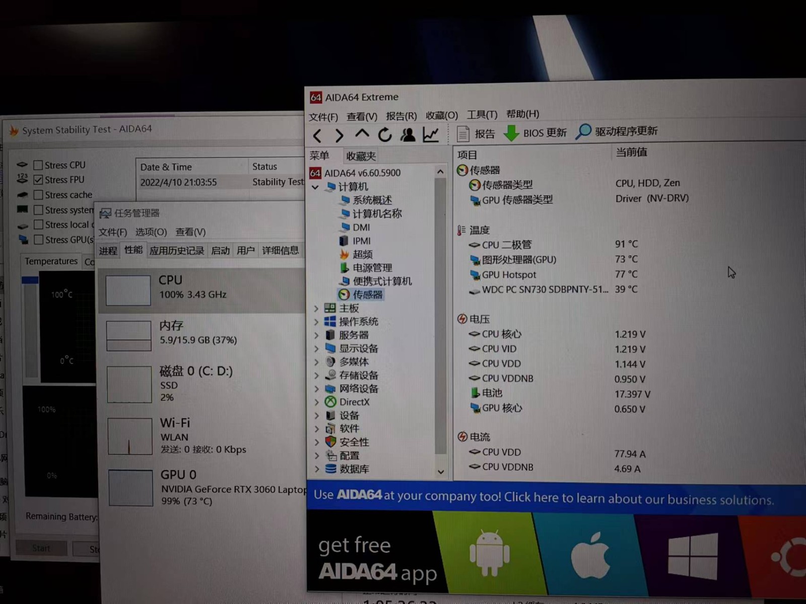This screenshot has height=604, width=806.
Task: Click BIOS 更新 toolbar button
Action: pos(535,133)
